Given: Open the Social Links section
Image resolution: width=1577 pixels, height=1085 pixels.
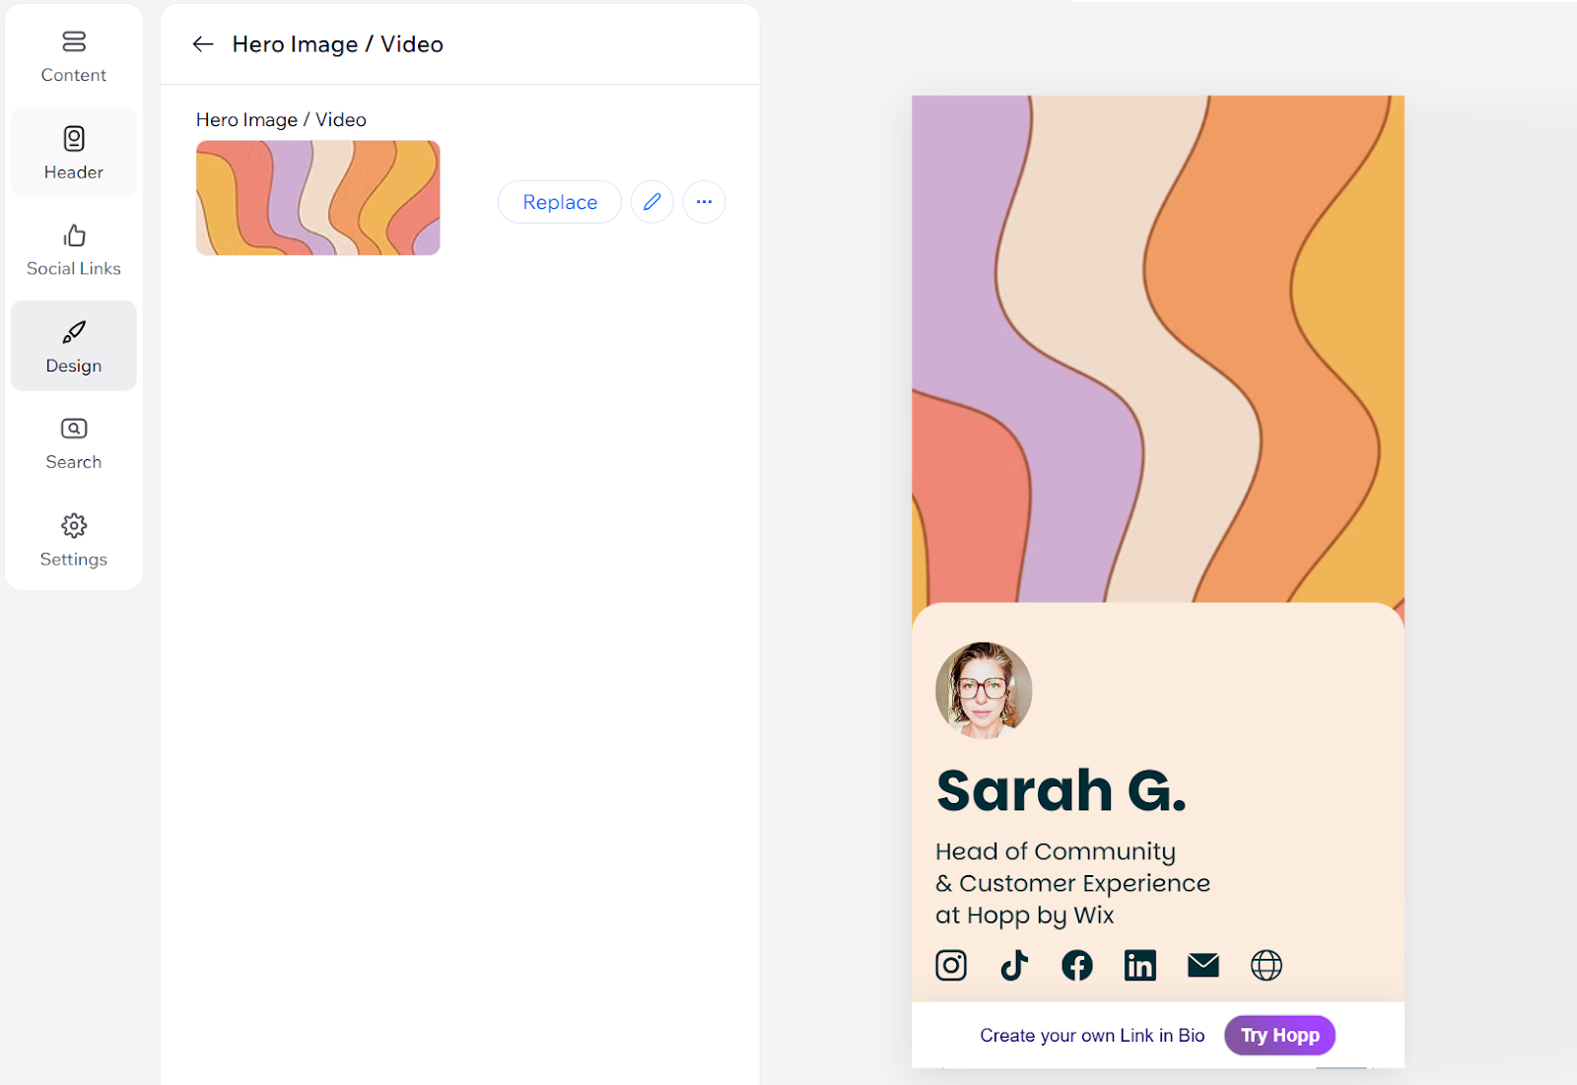Looking at the screenshot, I should pyautogui.click(x=74, y=249).
